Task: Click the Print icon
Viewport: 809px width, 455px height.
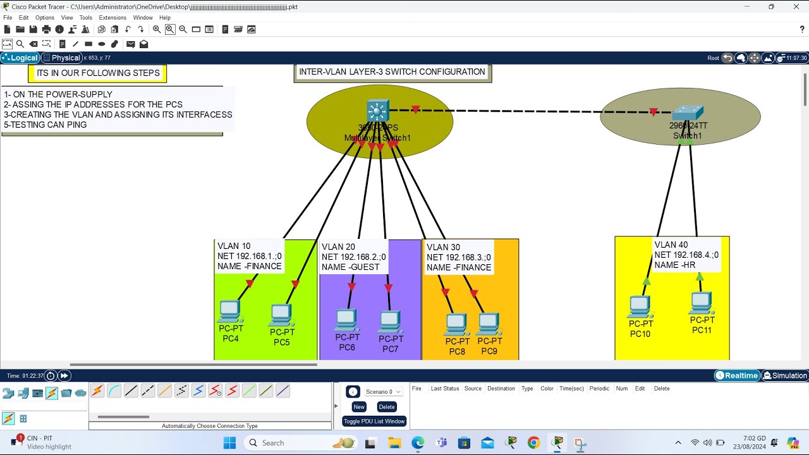Action: (46, 29)
